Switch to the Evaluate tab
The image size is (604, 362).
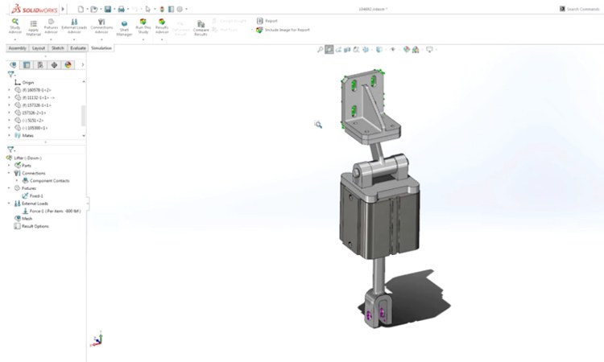point(78,48)
